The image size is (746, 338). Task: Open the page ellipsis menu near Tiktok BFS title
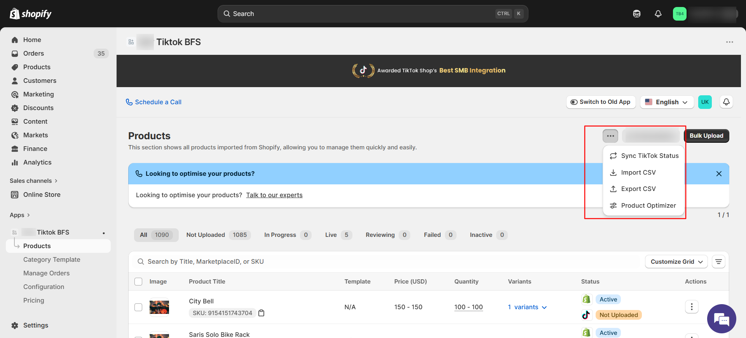729,42
